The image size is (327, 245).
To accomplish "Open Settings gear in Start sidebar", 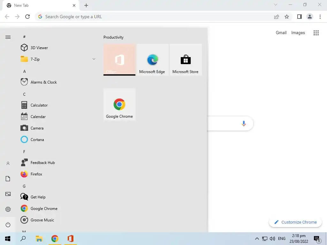I will tap(8, 209).
